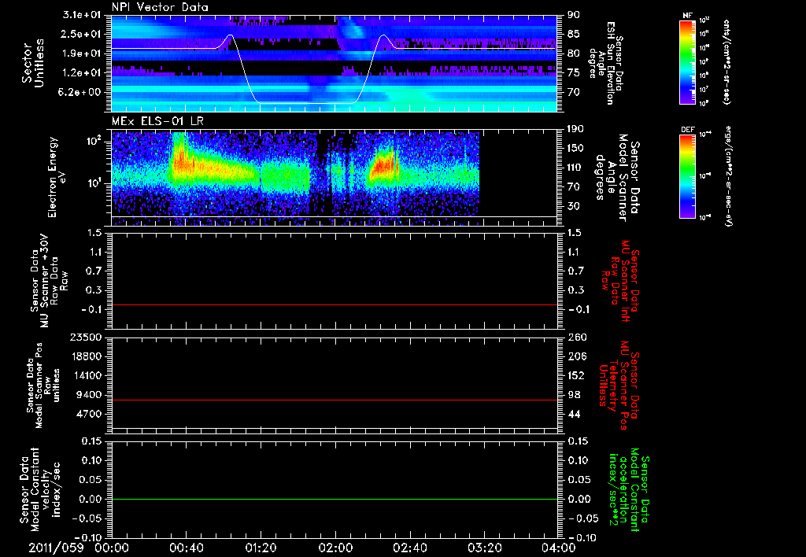
Task: Click the cnts/(cm**2-sr-sec) units label
Action: (x=727, y=62)
